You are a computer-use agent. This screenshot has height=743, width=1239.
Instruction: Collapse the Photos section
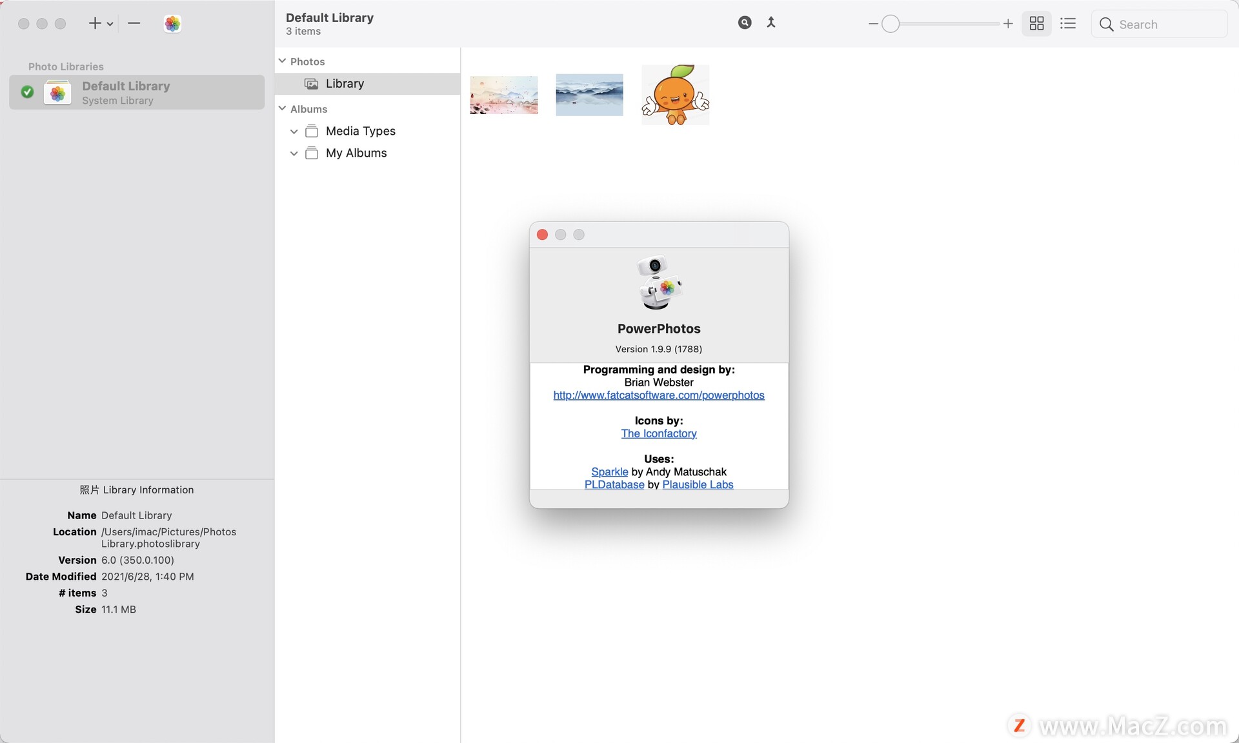(282, 61)
